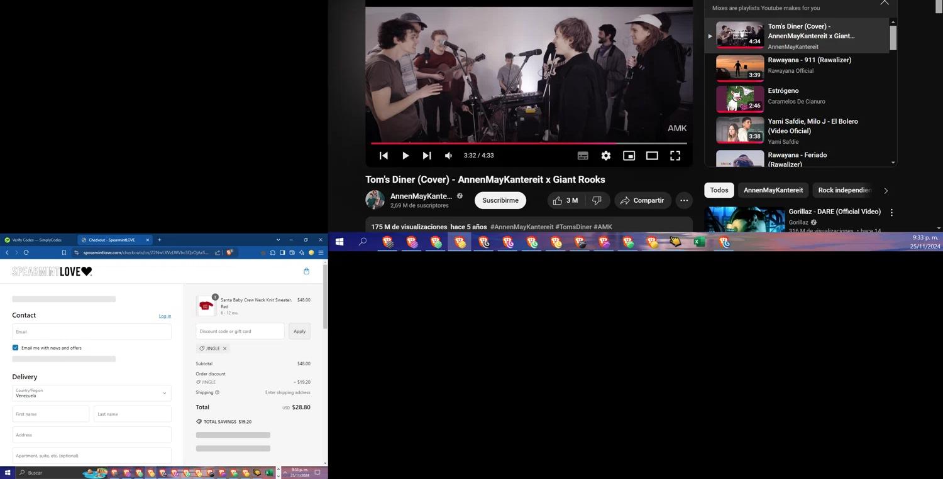Toggle theater mode in the player
This screenshot has height=479, width=943.
pos(652,156)
